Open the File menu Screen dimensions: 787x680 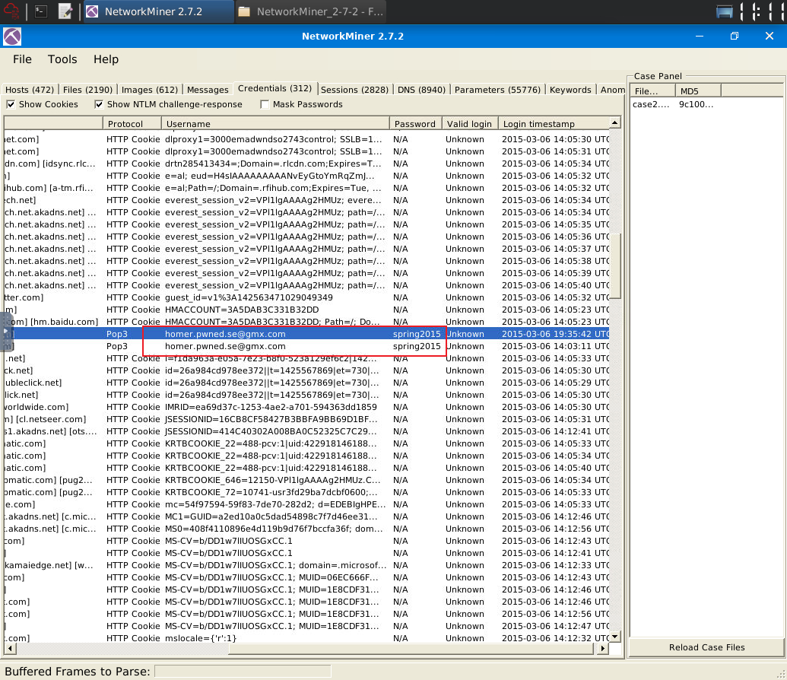click(x=22, y=59)
